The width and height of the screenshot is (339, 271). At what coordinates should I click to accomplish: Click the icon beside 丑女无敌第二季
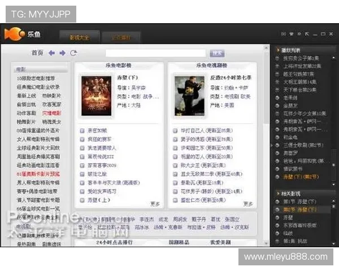click(x=175, y=174)
